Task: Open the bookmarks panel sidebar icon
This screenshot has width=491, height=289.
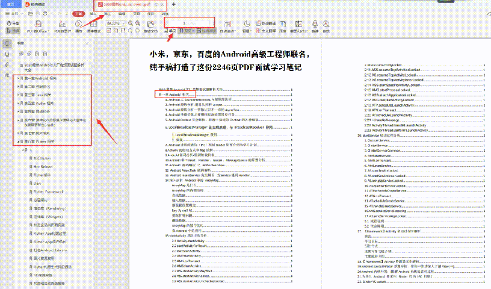Action: point(7,43)
